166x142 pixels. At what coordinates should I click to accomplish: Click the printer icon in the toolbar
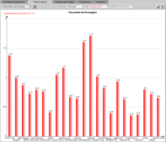tap(158, 6)
